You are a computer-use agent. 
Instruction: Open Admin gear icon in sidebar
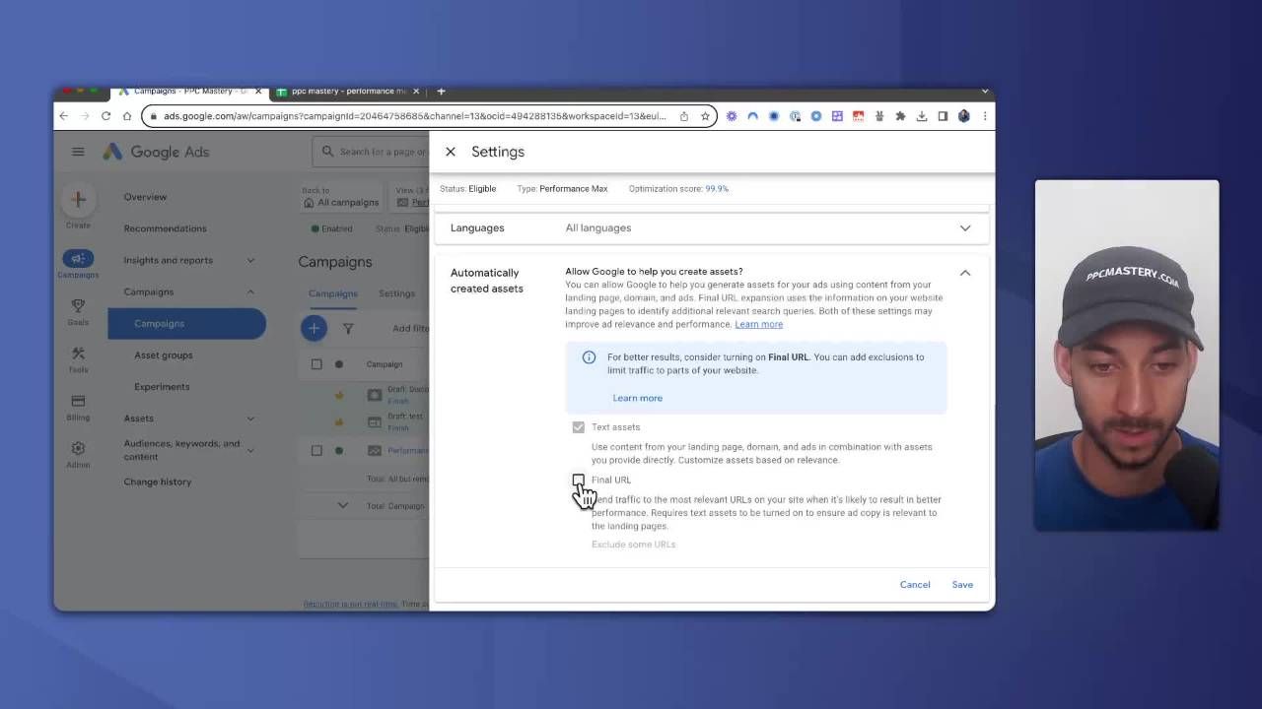click(x=78, y=449)
